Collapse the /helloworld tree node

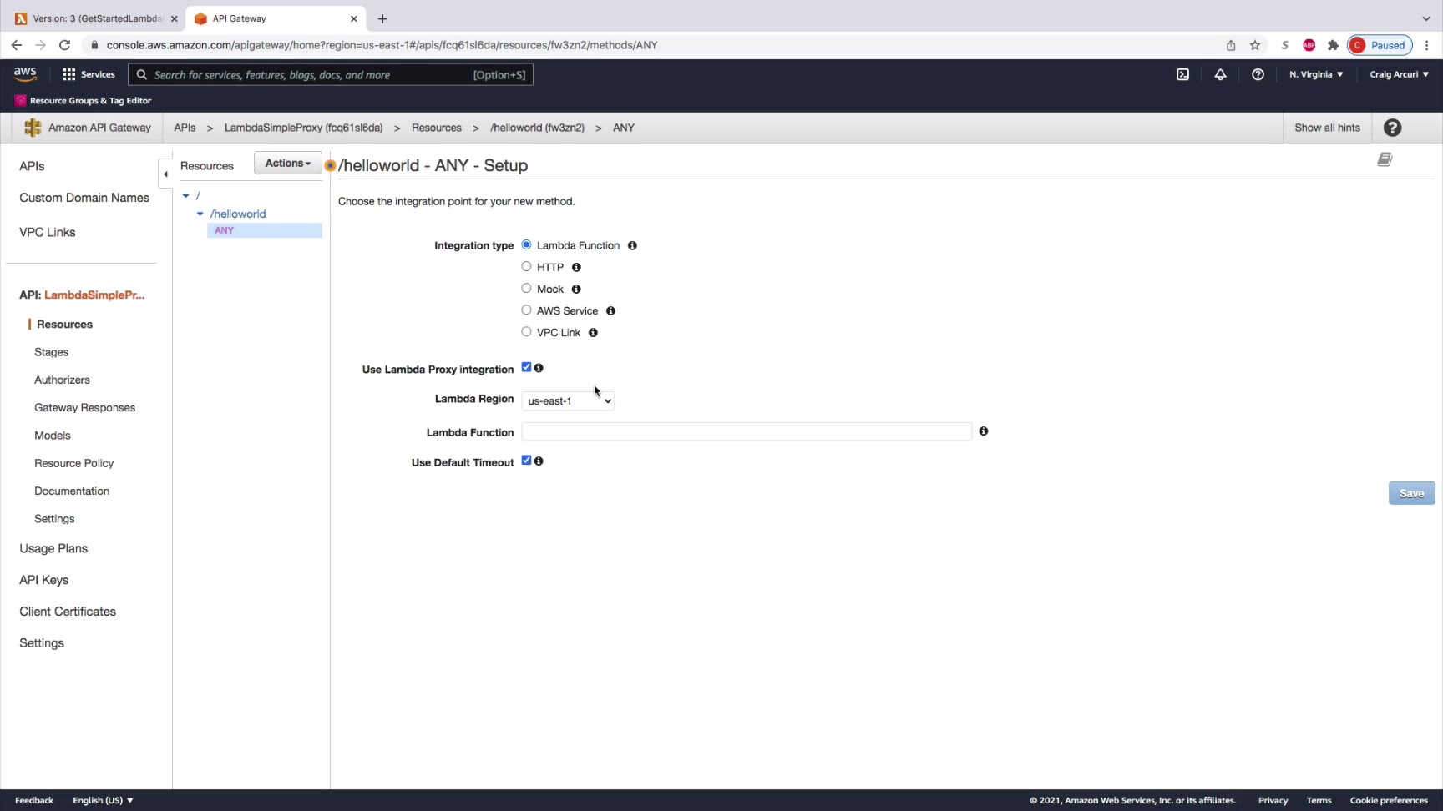[200, 214]
